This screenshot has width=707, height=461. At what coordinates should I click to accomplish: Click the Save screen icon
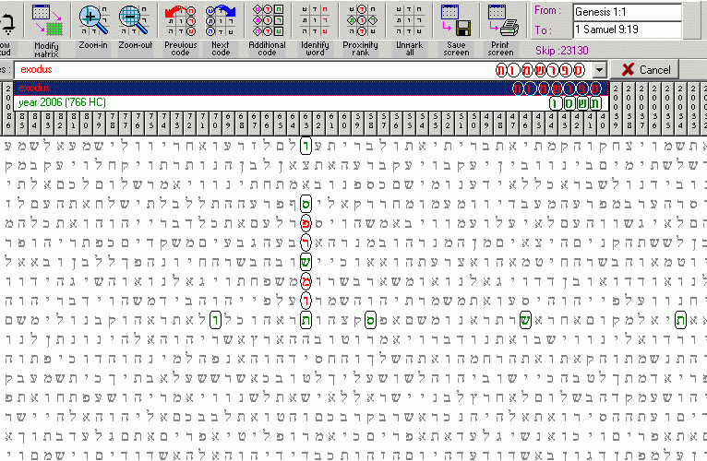click(456, 20)
